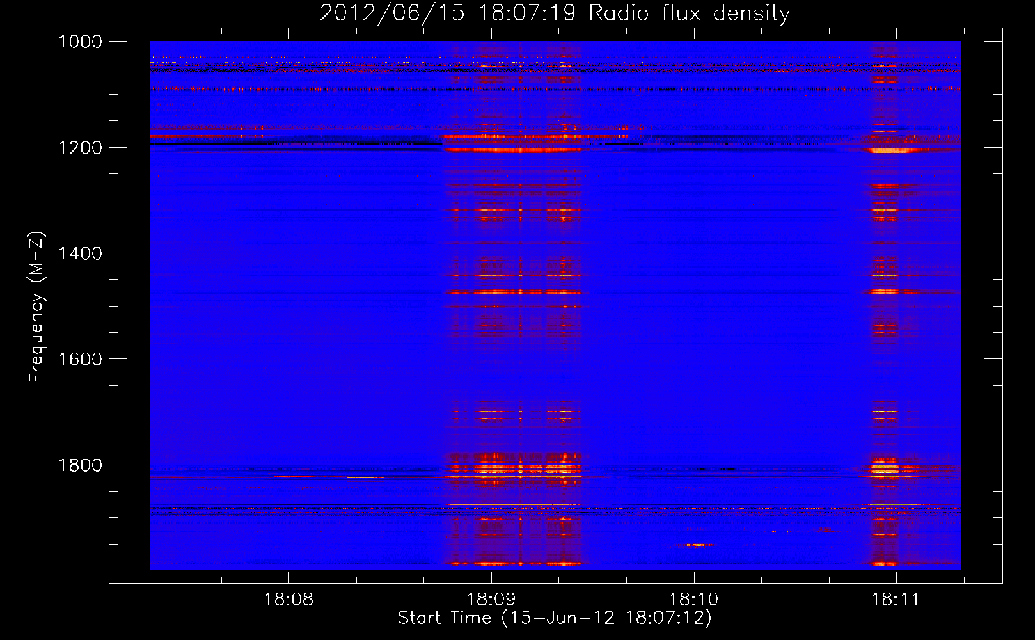Select the 1400 frequency tick label
The image size is (1035, 640).
pos(80,253)
